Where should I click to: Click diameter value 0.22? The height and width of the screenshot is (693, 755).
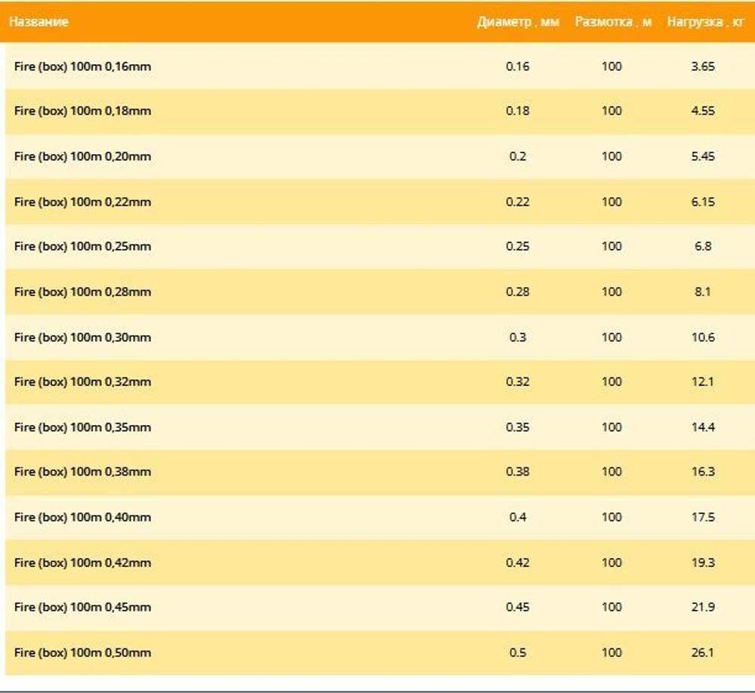[518, 202]
